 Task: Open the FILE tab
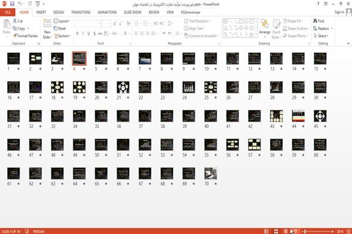click(8, 12)
